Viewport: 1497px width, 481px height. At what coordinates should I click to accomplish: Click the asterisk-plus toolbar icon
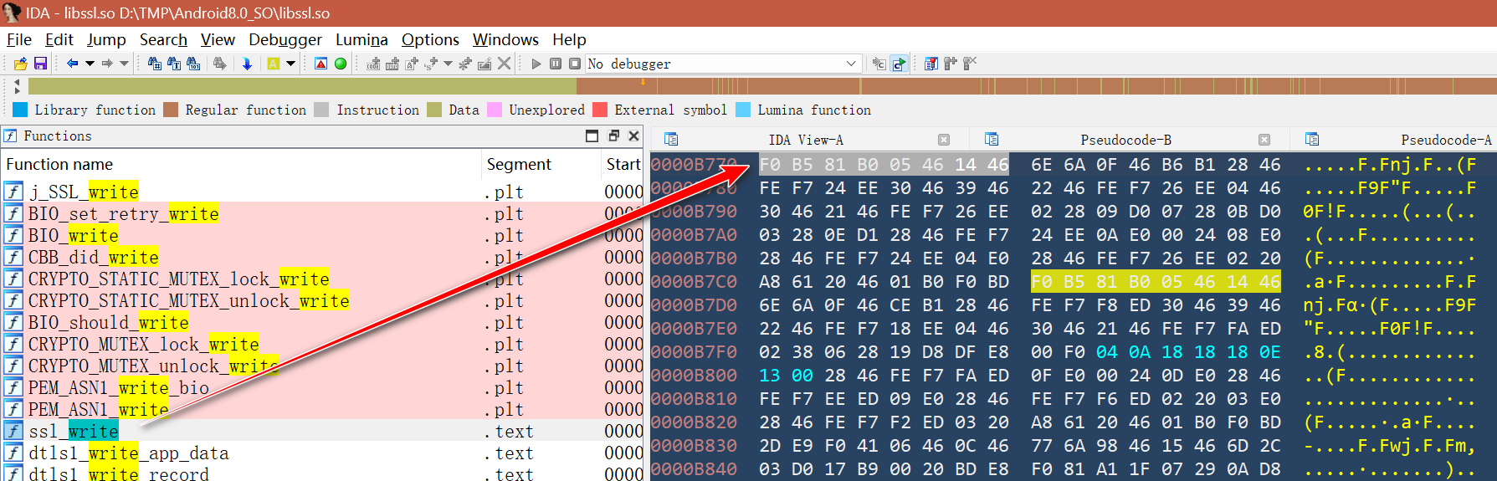465,64
